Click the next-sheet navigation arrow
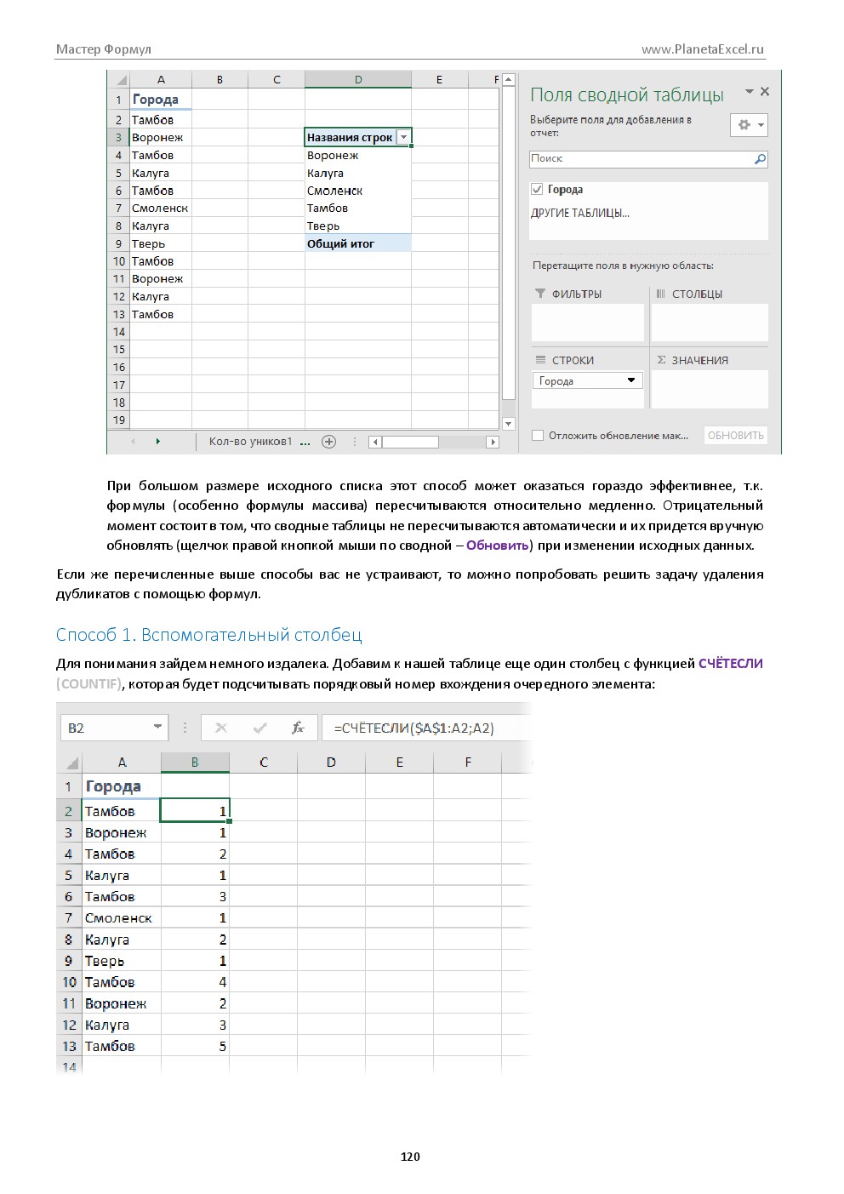Image resolution: width=844 pixels, height=1194 pixels. (x=158, y=442)
